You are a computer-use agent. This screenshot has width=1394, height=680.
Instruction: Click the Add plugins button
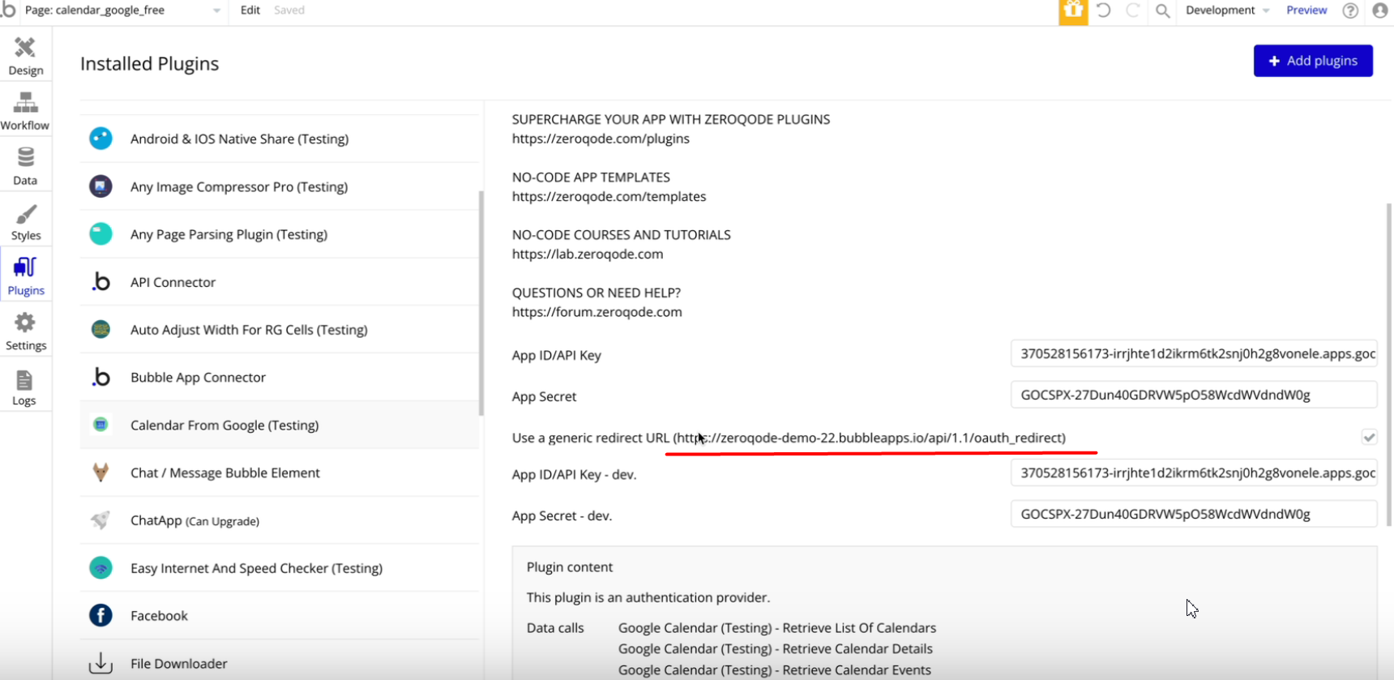click(x=1312, y=61)
